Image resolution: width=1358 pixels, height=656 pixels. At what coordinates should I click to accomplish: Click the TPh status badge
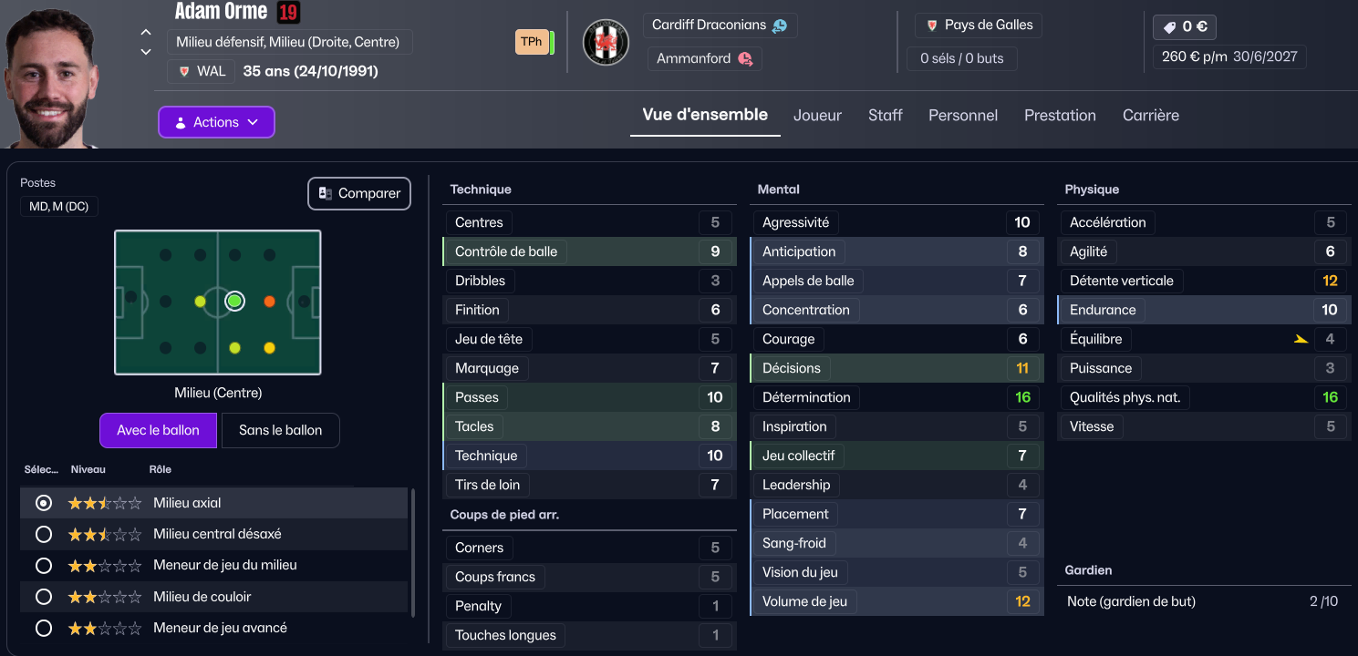pos(531,42)
